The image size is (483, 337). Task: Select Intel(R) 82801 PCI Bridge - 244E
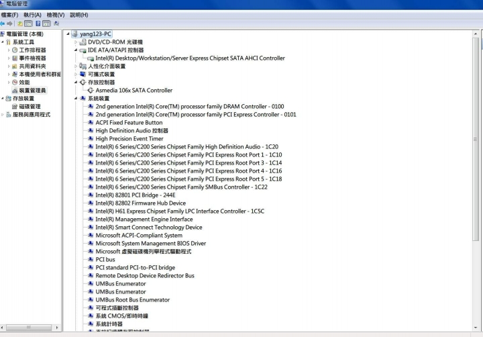[x=136, y=195]
